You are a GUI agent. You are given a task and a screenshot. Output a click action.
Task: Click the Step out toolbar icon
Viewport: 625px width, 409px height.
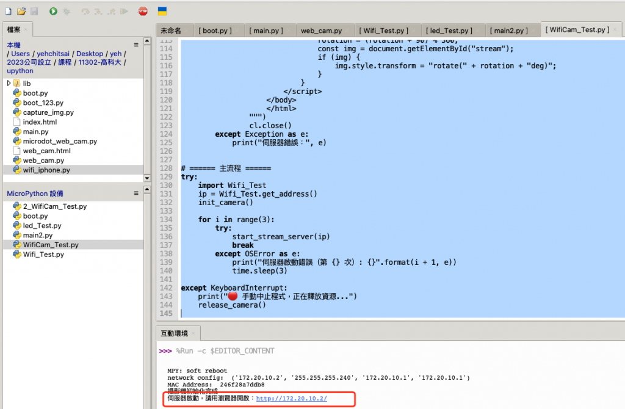tap(111, 12)
